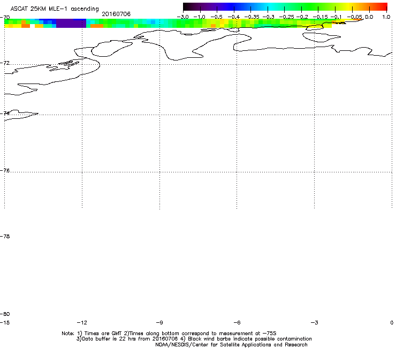This screenshot has width=396, height=348.
Task: Click the 'Data buffer is 22 hrs' note
Action: (x=194, y=339)
